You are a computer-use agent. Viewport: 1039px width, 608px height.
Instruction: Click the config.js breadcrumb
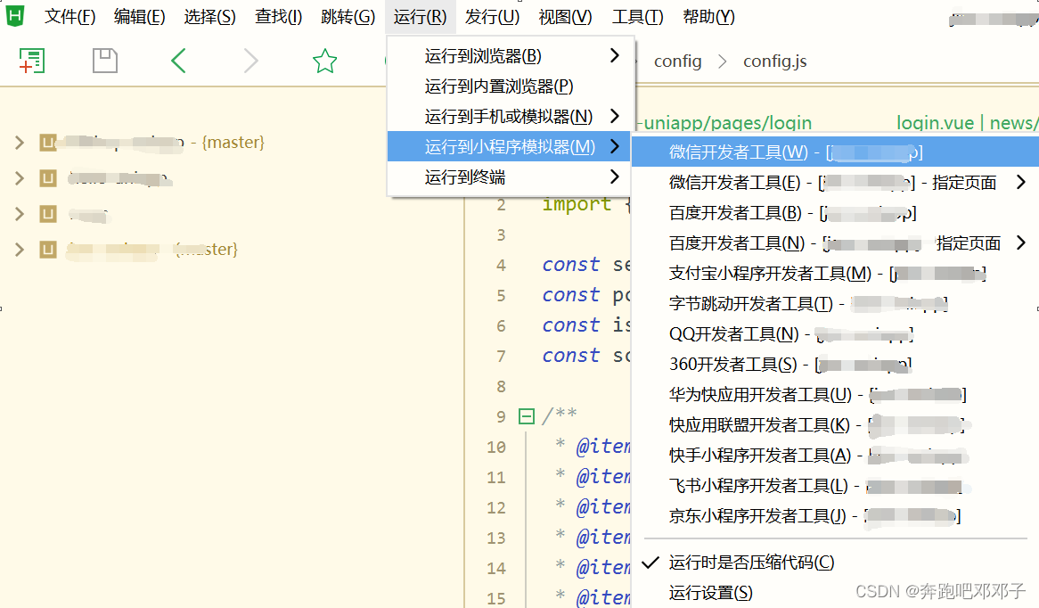(774, 61)
